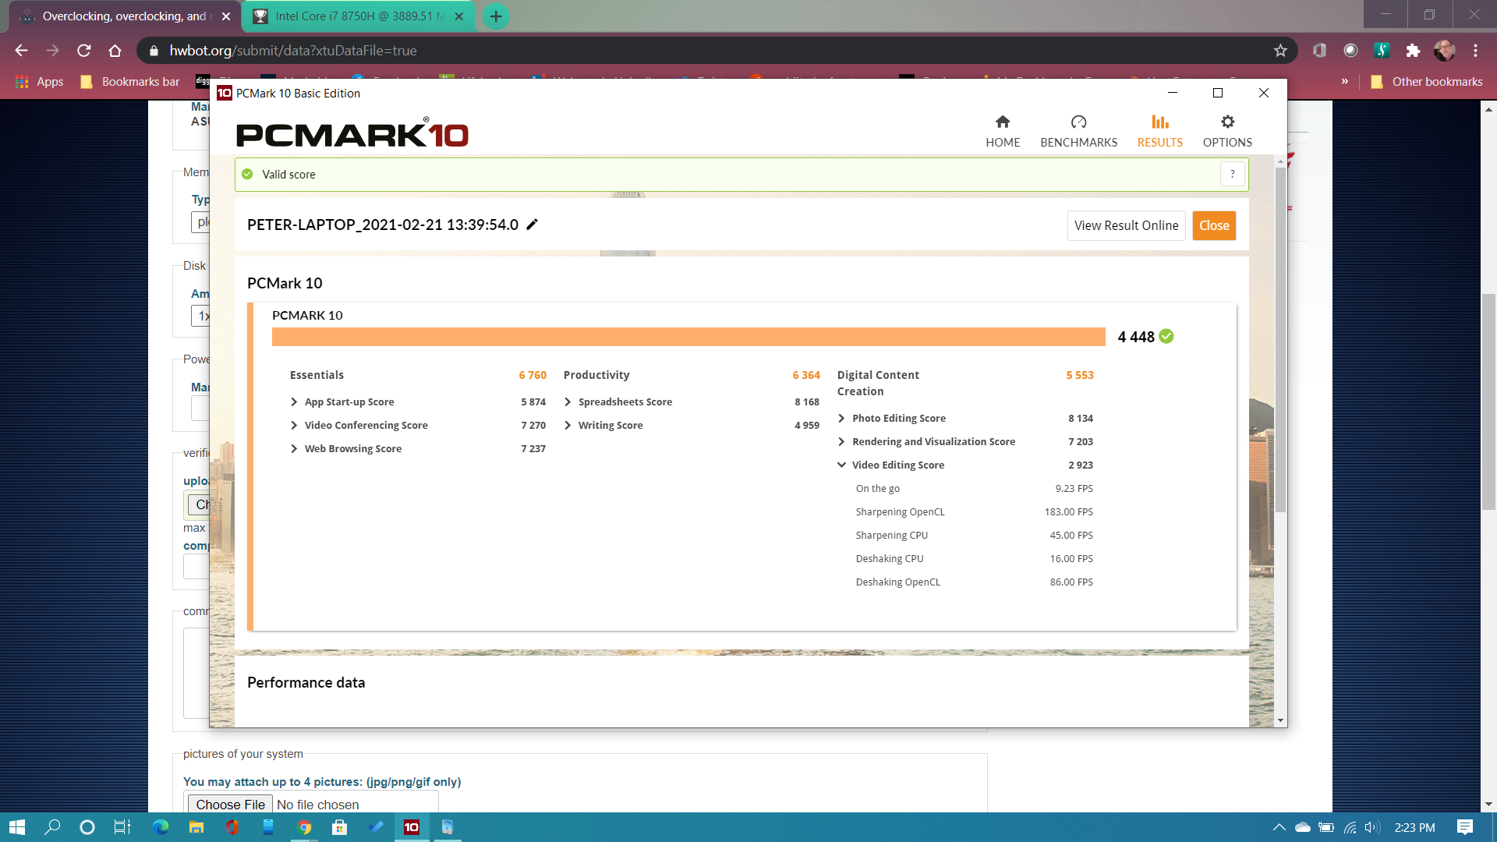Launch Microsoft Edge from taskbar

tap(161, 827)
